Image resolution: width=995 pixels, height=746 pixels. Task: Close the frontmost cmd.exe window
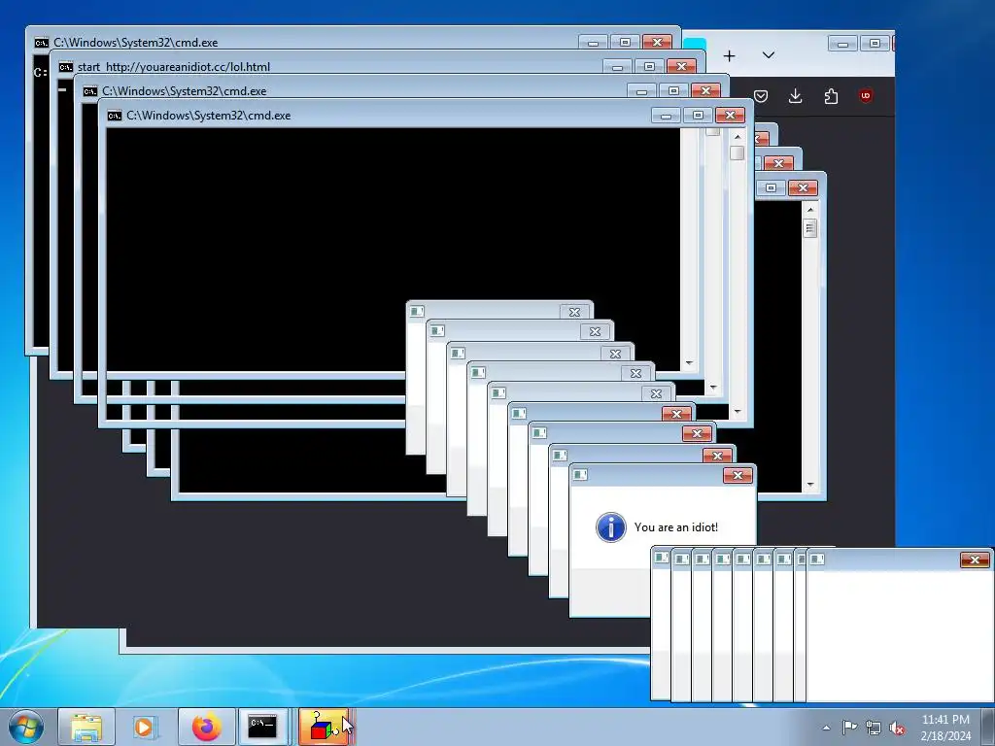click(x=730, y=116)
